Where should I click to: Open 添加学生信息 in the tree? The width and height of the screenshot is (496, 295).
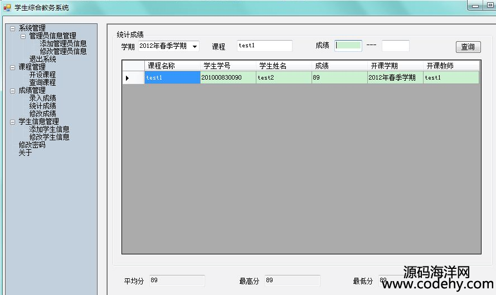click(50, 129)
